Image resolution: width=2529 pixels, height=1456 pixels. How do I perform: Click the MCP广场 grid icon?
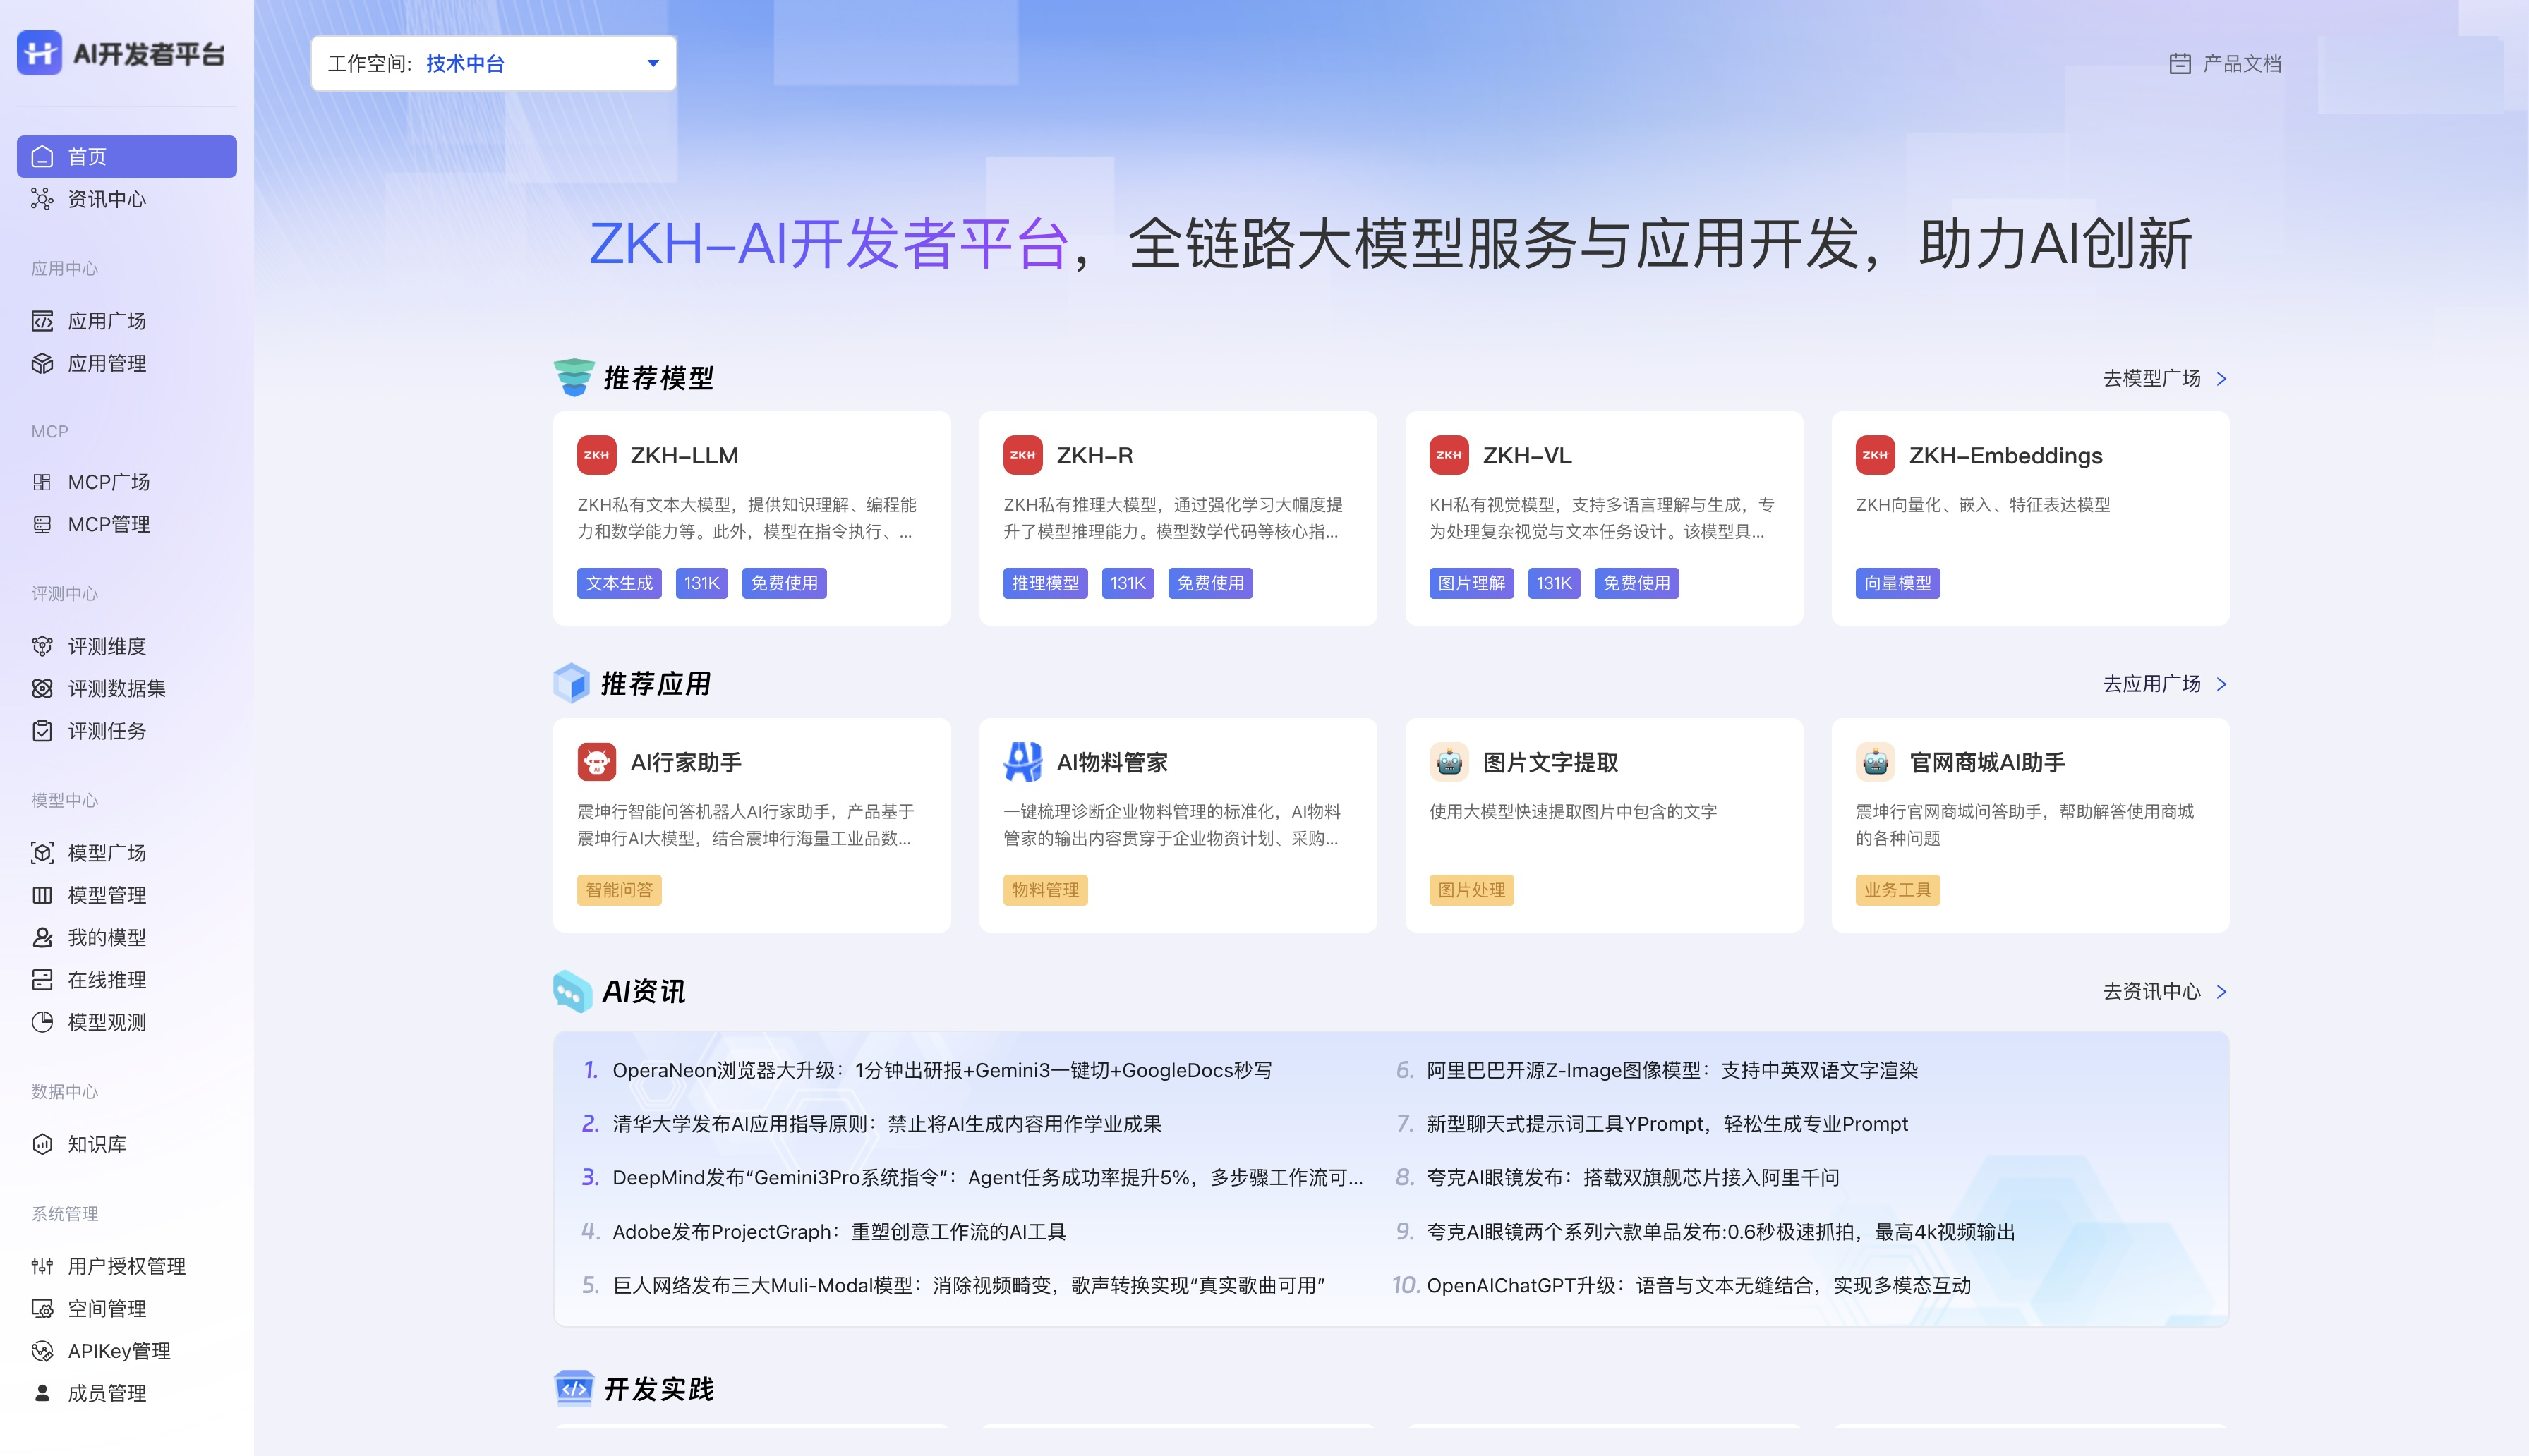(42, 482)
